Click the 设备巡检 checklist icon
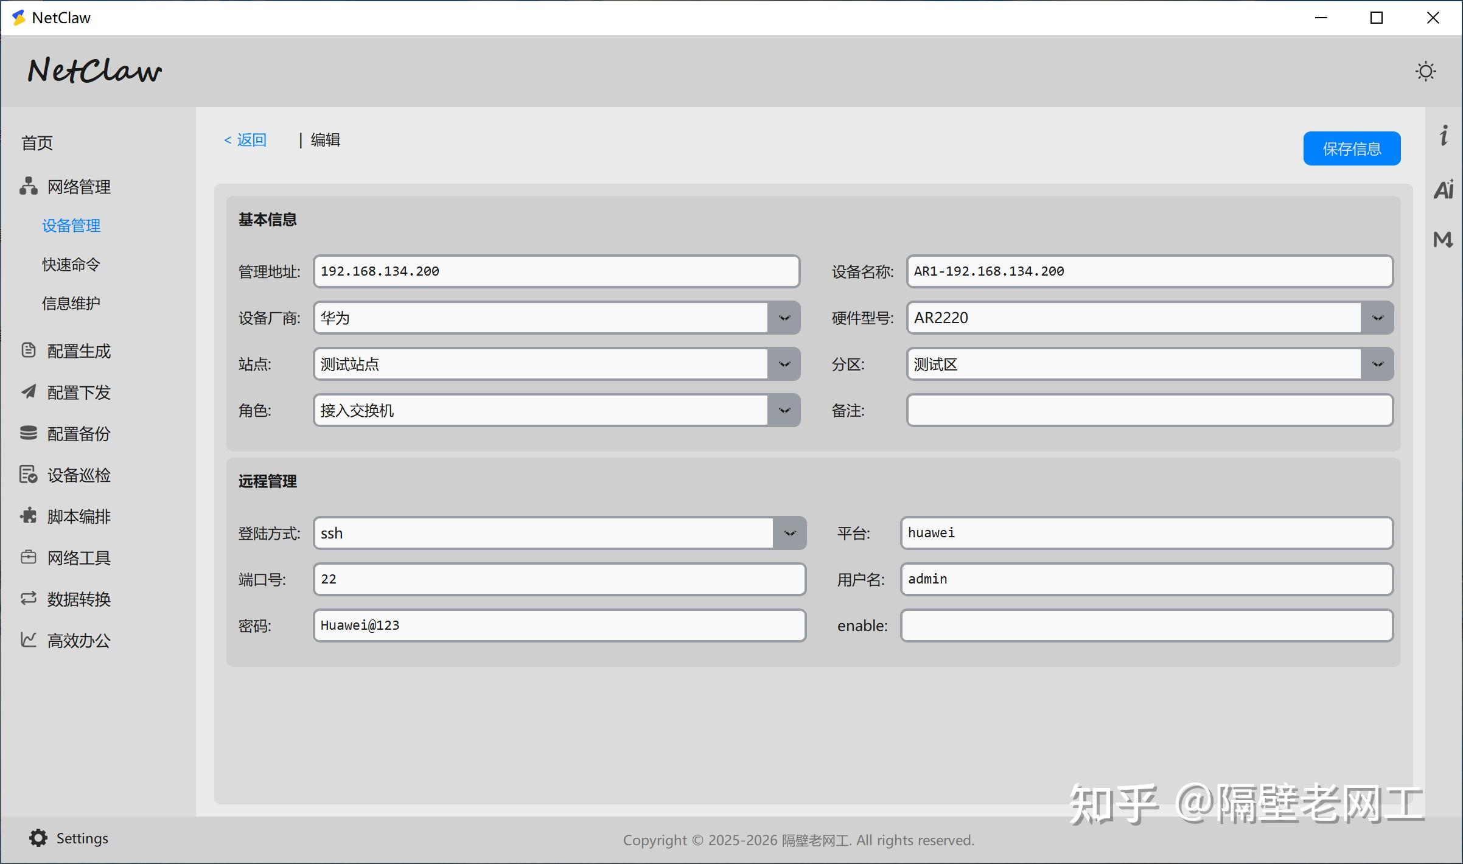Screen dimensions: 1463x864 click(28, 475)
